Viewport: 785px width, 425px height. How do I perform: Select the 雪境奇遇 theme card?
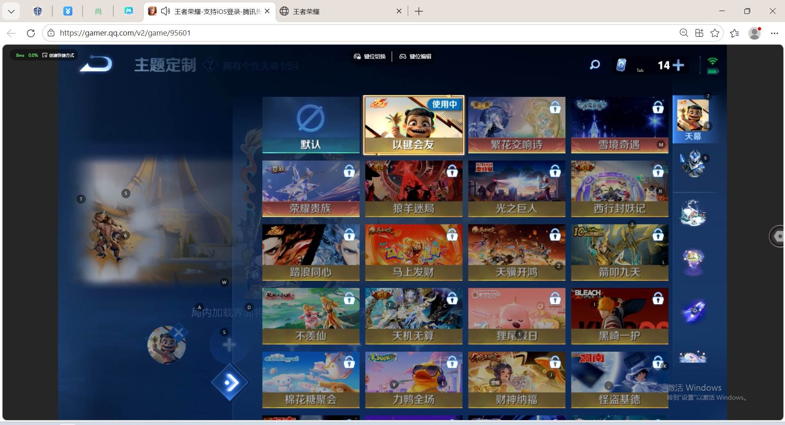tap(620, 125)
